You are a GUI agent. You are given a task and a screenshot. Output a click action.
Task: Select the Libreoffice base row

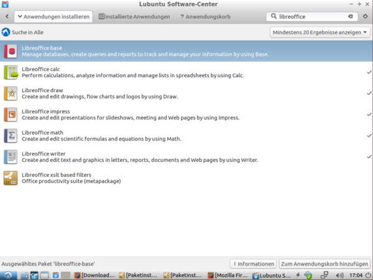(x=186, y=51)
